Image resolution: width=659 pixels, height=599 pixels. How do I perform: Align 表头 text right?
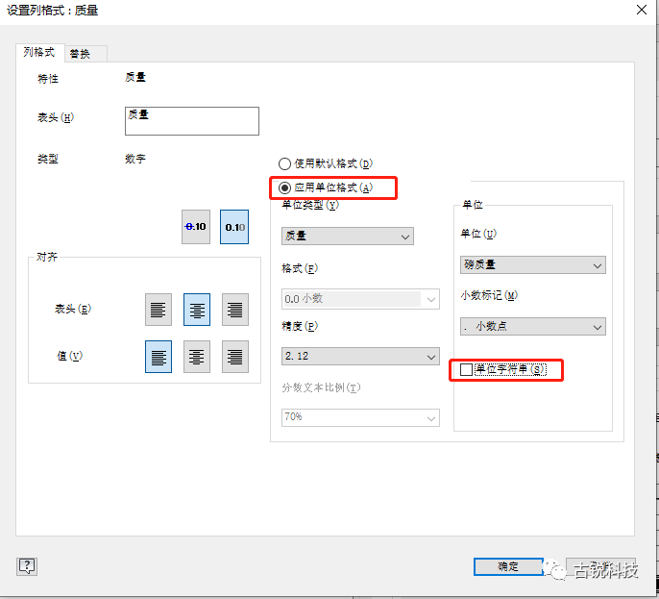[235, 310]
